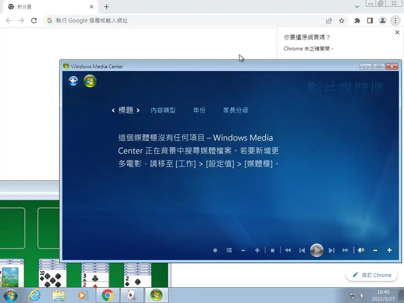Stop playback in Media Center
This screenshot has width=404, height=303.
click(x=273, y=250)
